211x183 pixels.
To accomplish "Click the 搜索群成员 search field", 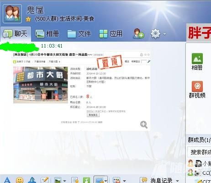I will (200, 152).
